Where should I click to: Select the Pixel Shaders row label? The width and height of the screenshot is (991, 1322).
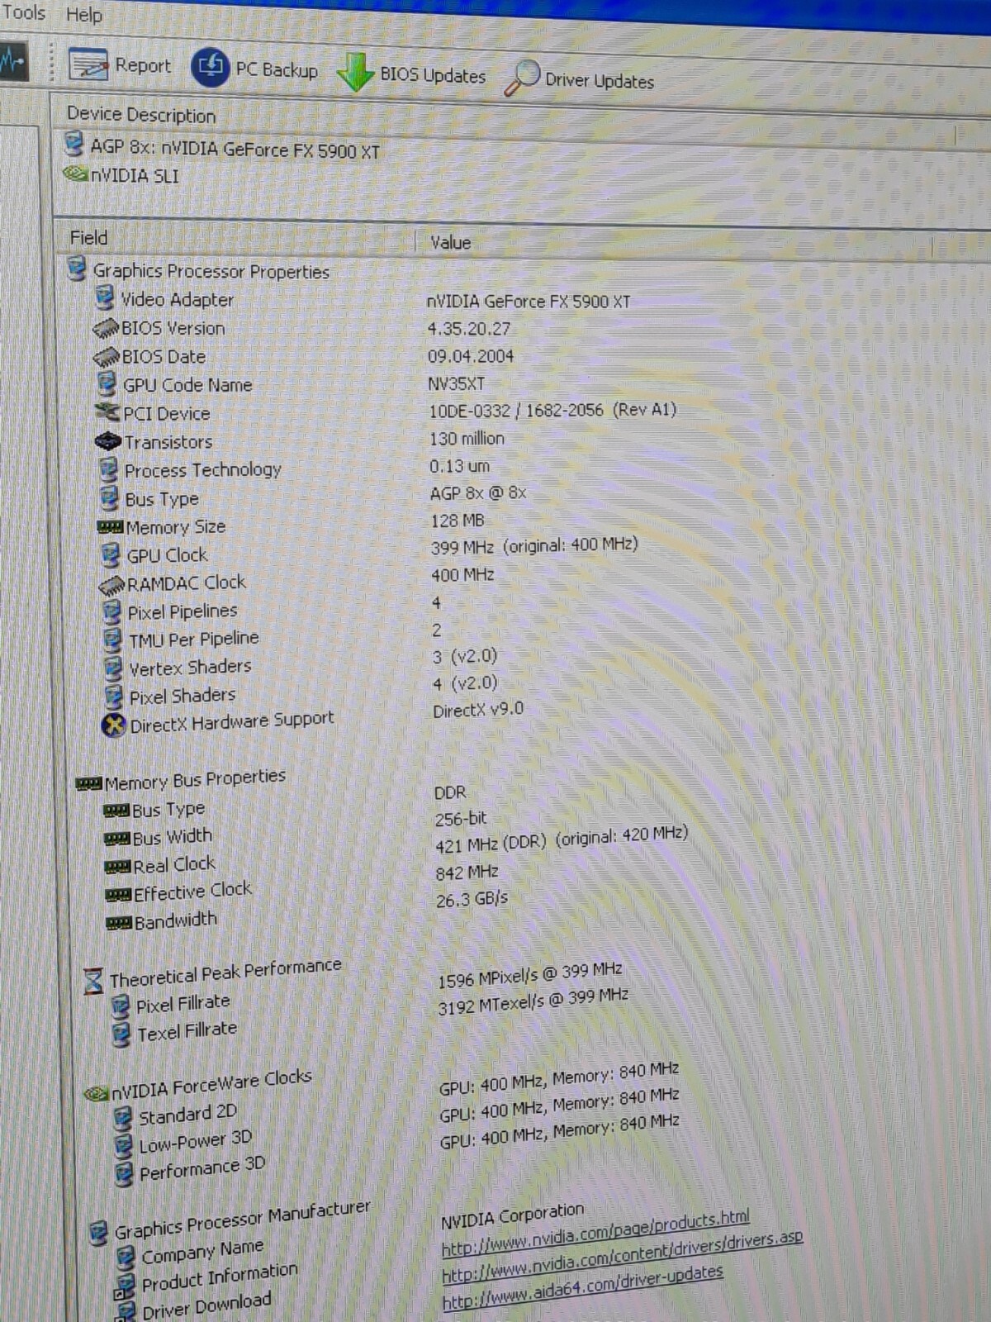click(183, 696)
